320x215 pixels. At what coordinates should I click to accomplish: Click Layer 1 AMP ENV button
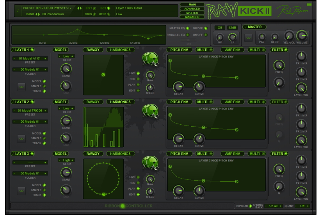[x=233, y=50]
